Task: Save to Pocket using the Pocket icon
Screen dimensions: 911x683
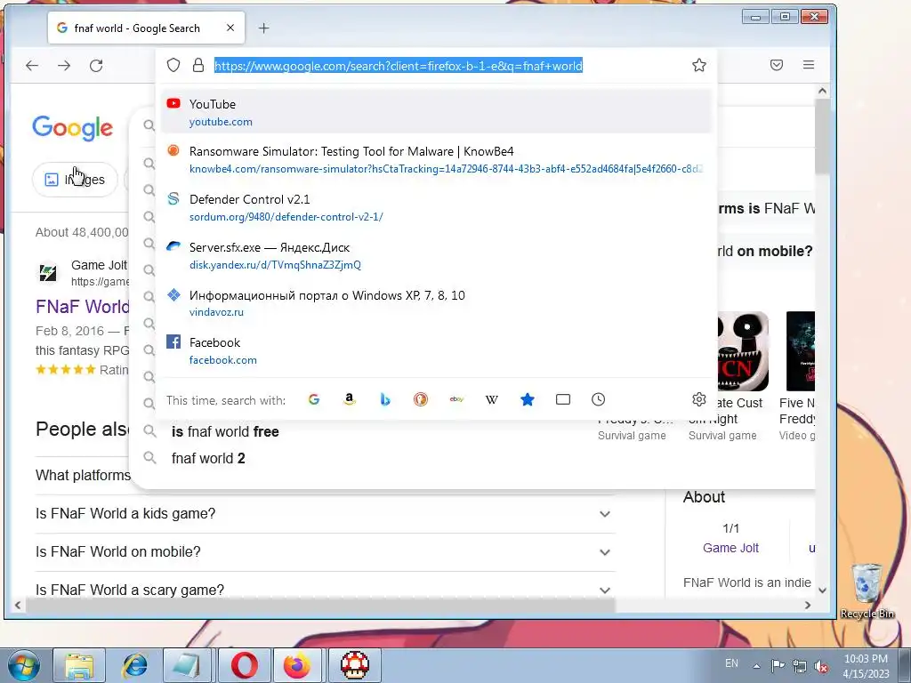Action: pos(777,65)
